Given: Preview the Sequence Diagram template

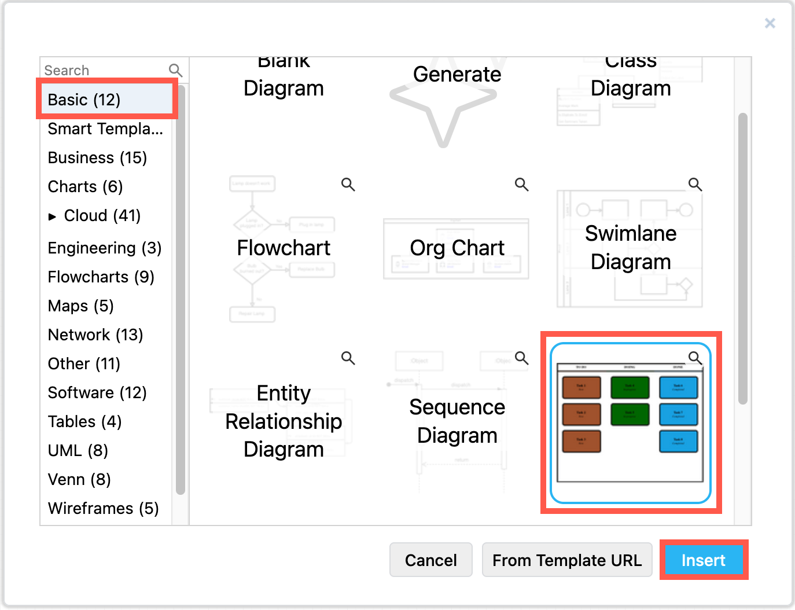Looking at the screenshot, I should tap(521, 358).
